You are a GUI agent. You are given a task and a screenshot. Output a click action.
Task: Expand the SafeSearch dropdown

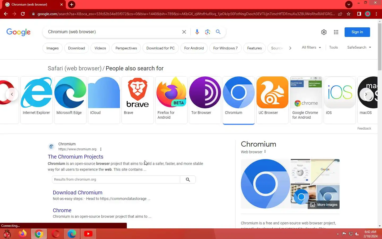[359, 47]
